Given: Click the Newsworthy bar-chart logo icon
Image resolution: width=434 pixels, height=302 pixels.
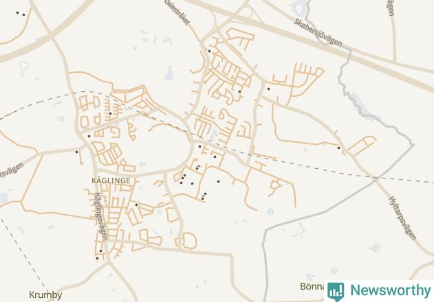Looking at the screenshot, I should (336, 292).
